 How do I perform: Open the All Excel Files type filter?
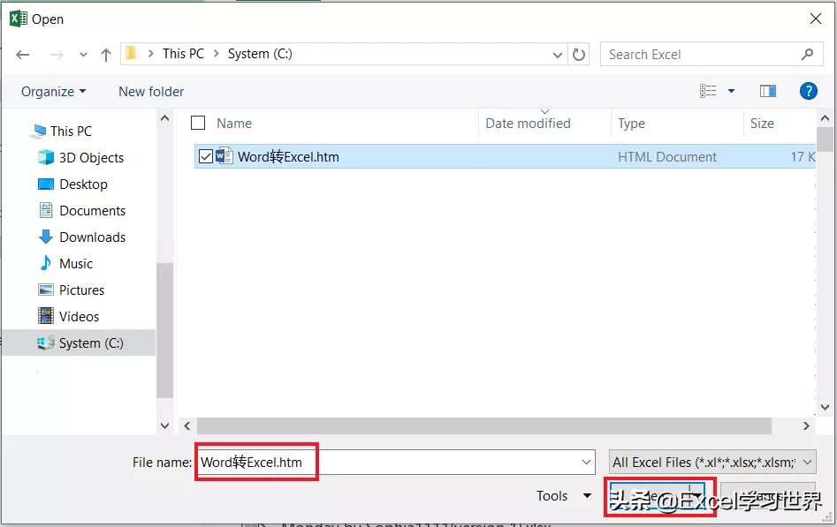712,462
